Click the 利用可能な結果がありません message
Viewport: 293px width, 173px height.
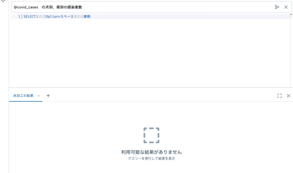click(151, 152)
